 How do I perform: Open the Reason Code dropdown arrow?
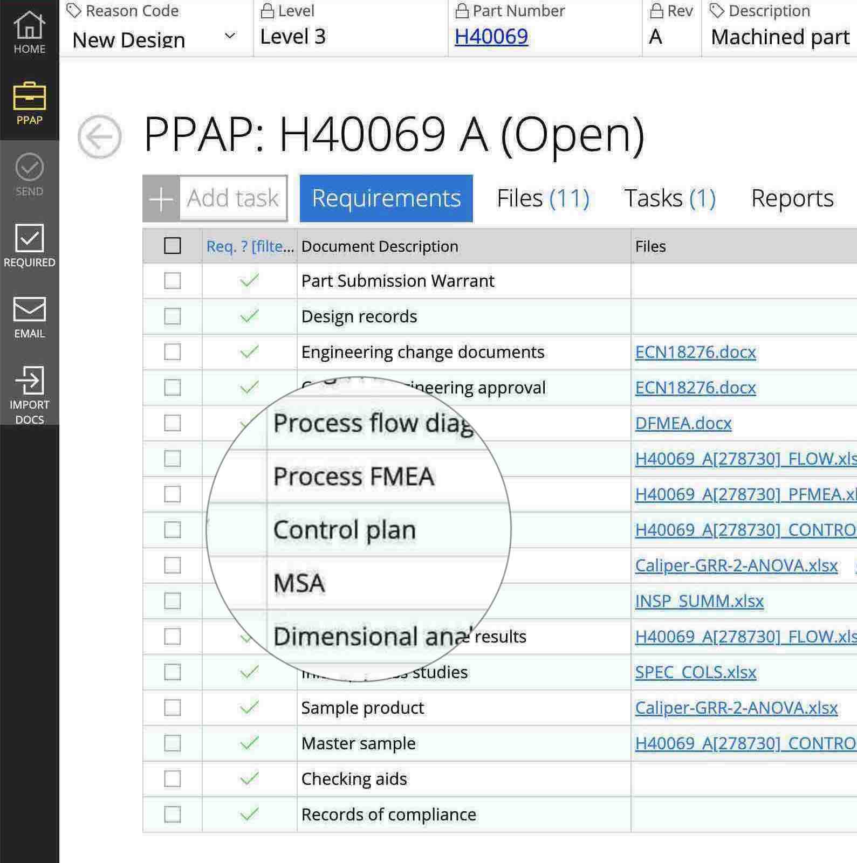(230, 36)
